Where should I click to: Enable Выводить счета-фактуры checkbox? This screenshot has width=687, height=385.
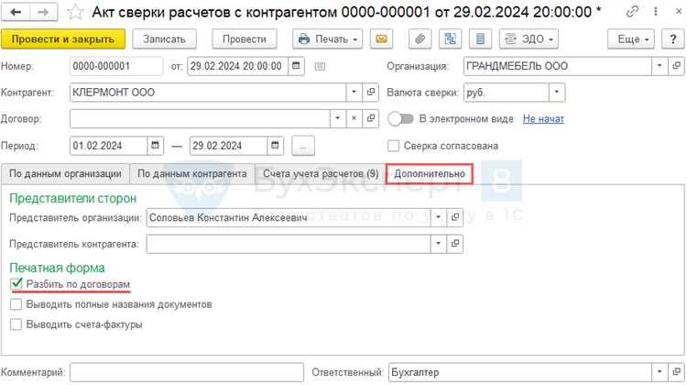[x=16, y=324]
